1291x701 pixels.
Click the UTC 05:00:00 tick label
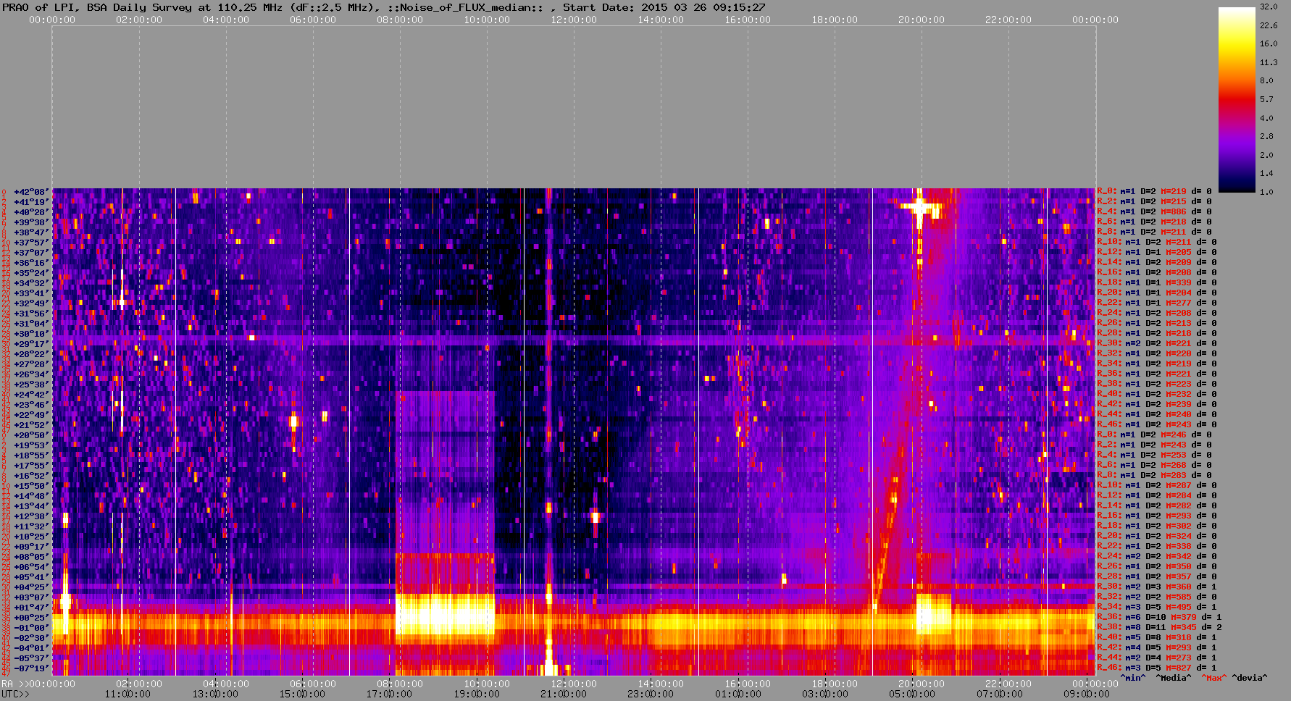click(x=912, y=694)
